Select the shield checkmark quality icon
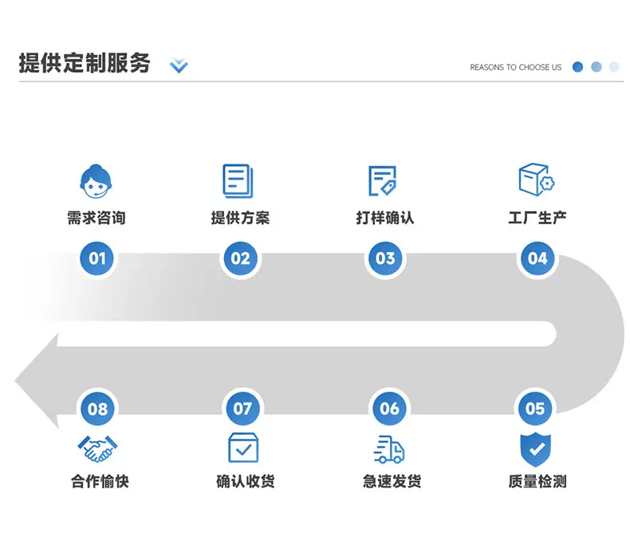 click(536, 450)
